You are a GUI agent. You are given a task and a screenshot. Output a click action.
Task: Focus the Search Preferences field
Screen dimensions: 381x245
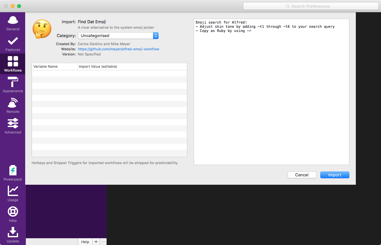311,6
